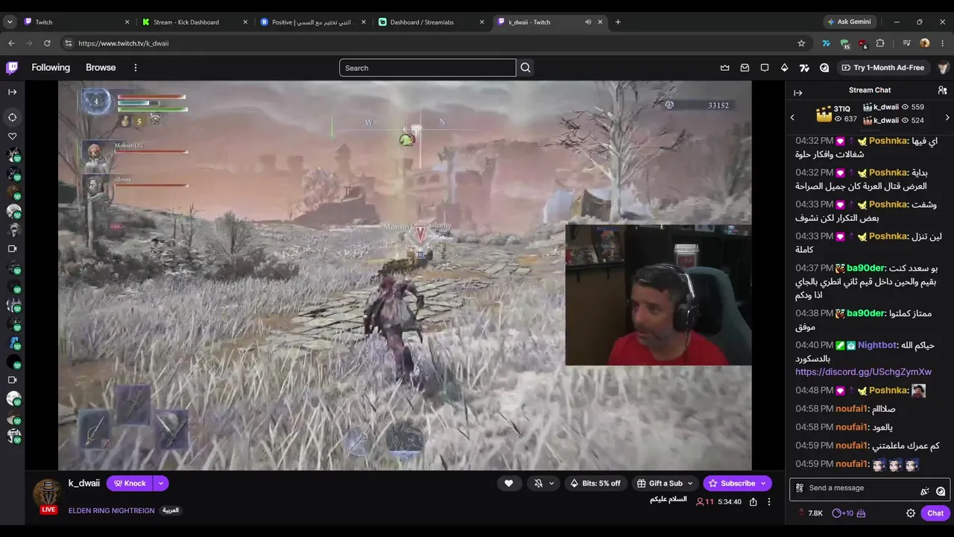Bookmark this page with the star icon
The height and width of the screenshot is (537, 954).
pos(801,43)
